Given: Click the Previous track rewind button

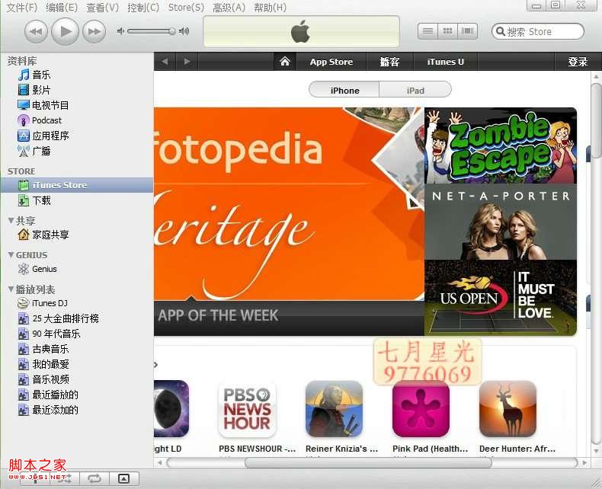Looking at the screenshot, I should point(36,31).
